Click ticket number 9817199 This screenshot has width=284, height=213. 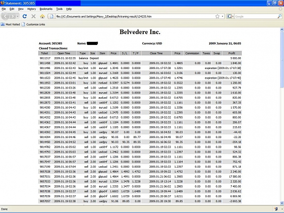45,167
